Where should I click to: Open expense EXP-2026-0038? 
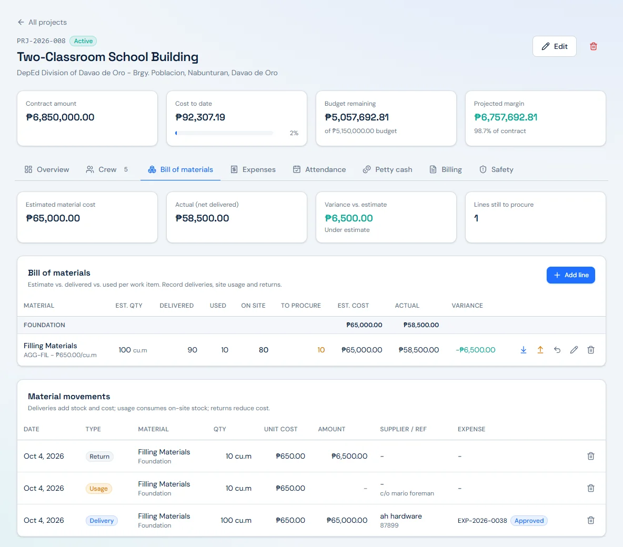(482, 521)
